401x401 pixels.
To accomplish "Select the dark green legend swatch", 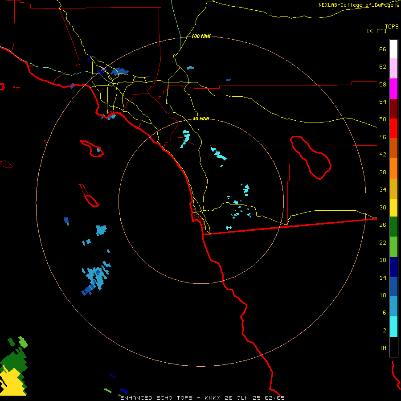I will point(393,227).
